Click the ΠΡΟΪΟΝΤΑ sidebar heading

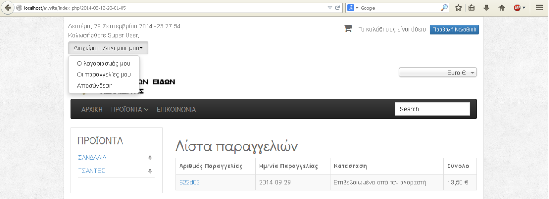100,141
